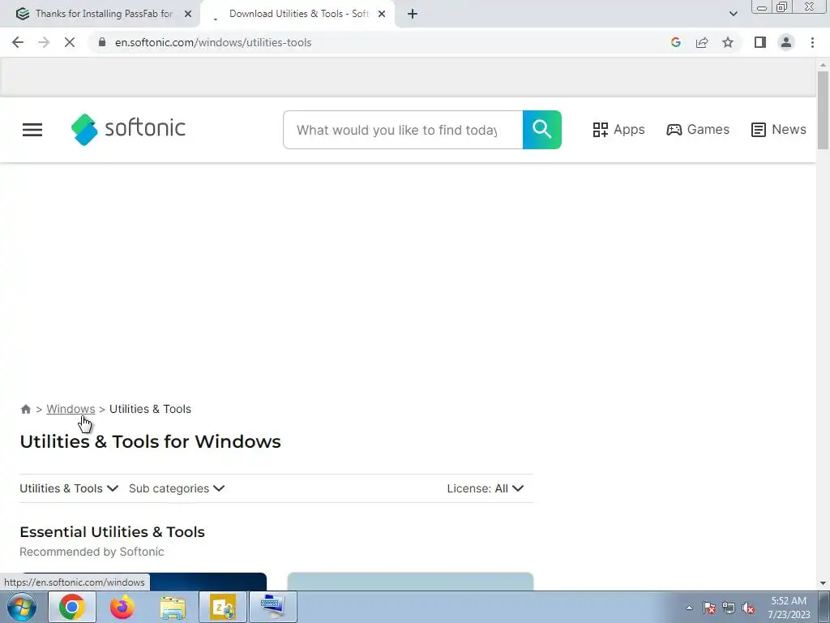Click the scrollbar down arrow

point(823,584)
